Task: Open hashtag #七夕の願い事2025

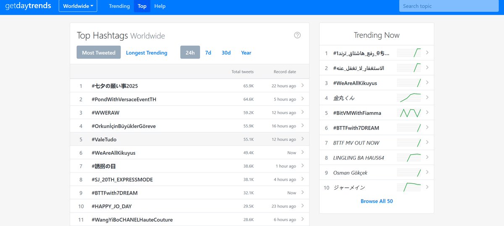Action: click(x=115, y=86)
